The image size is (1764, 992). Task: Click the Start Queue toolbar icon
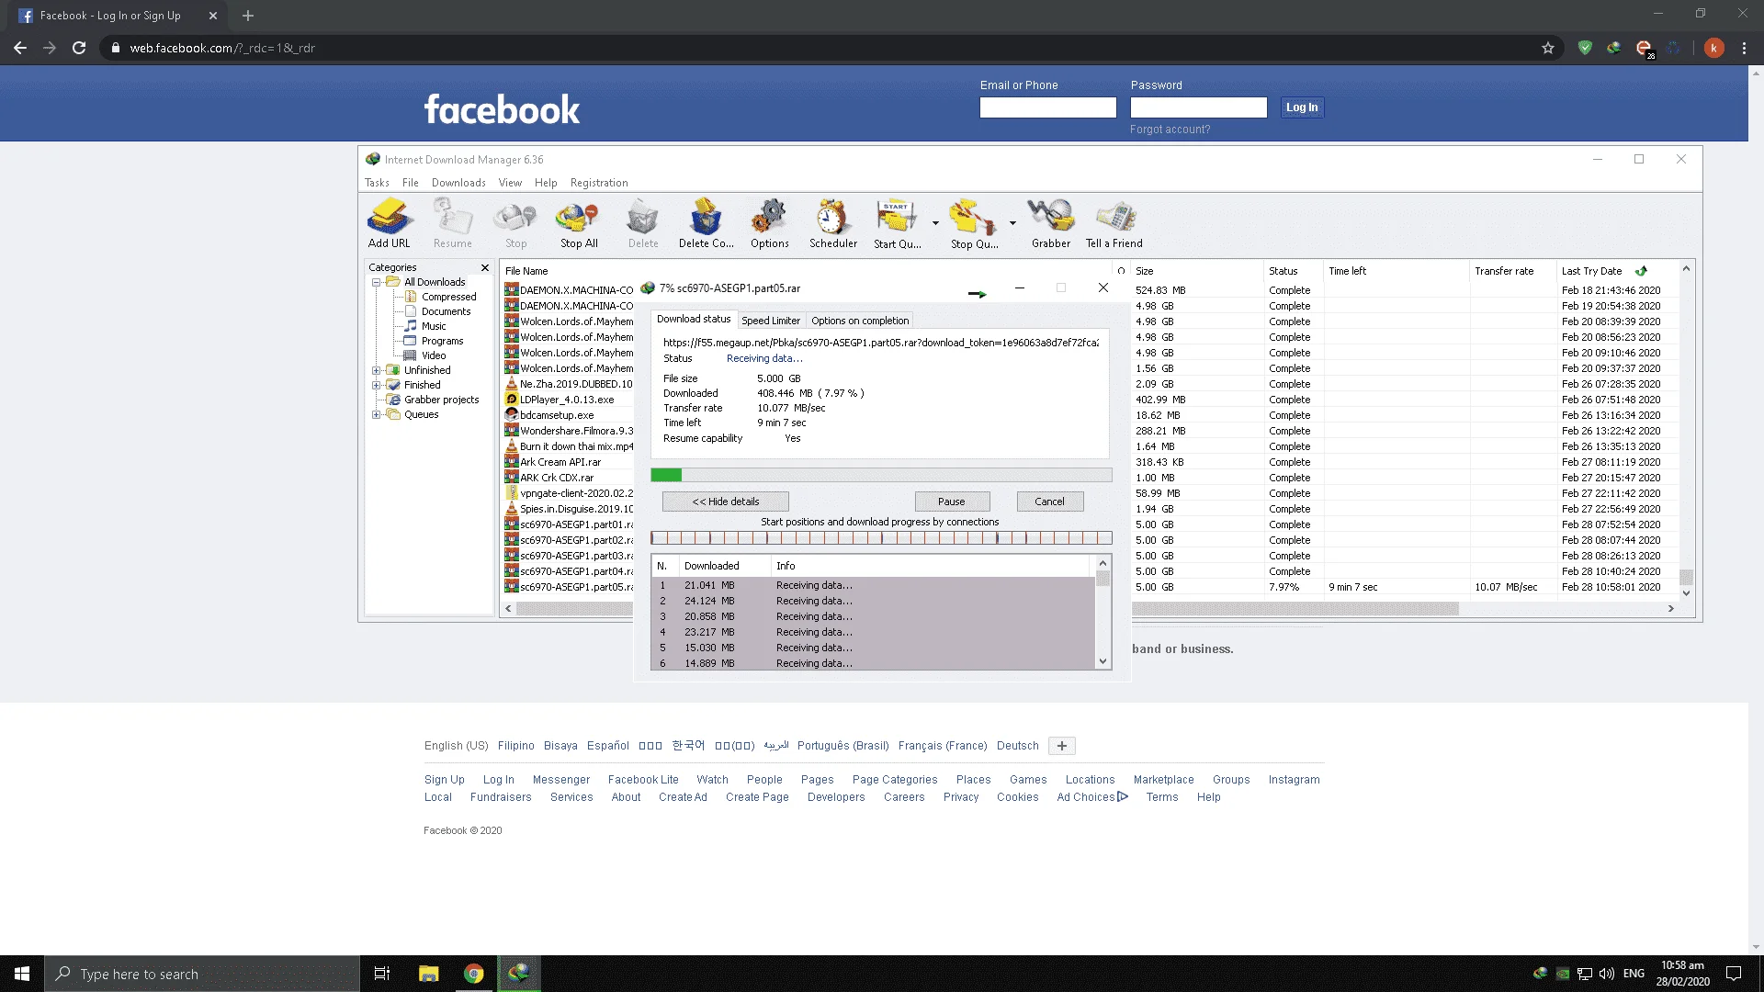point(897,223)
